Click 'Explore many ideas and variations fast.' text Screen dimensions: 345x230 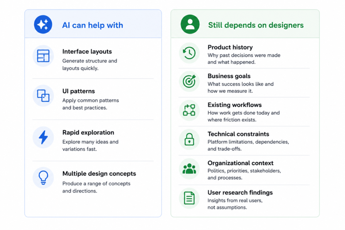pyautogui.click(x=91, y=145)
